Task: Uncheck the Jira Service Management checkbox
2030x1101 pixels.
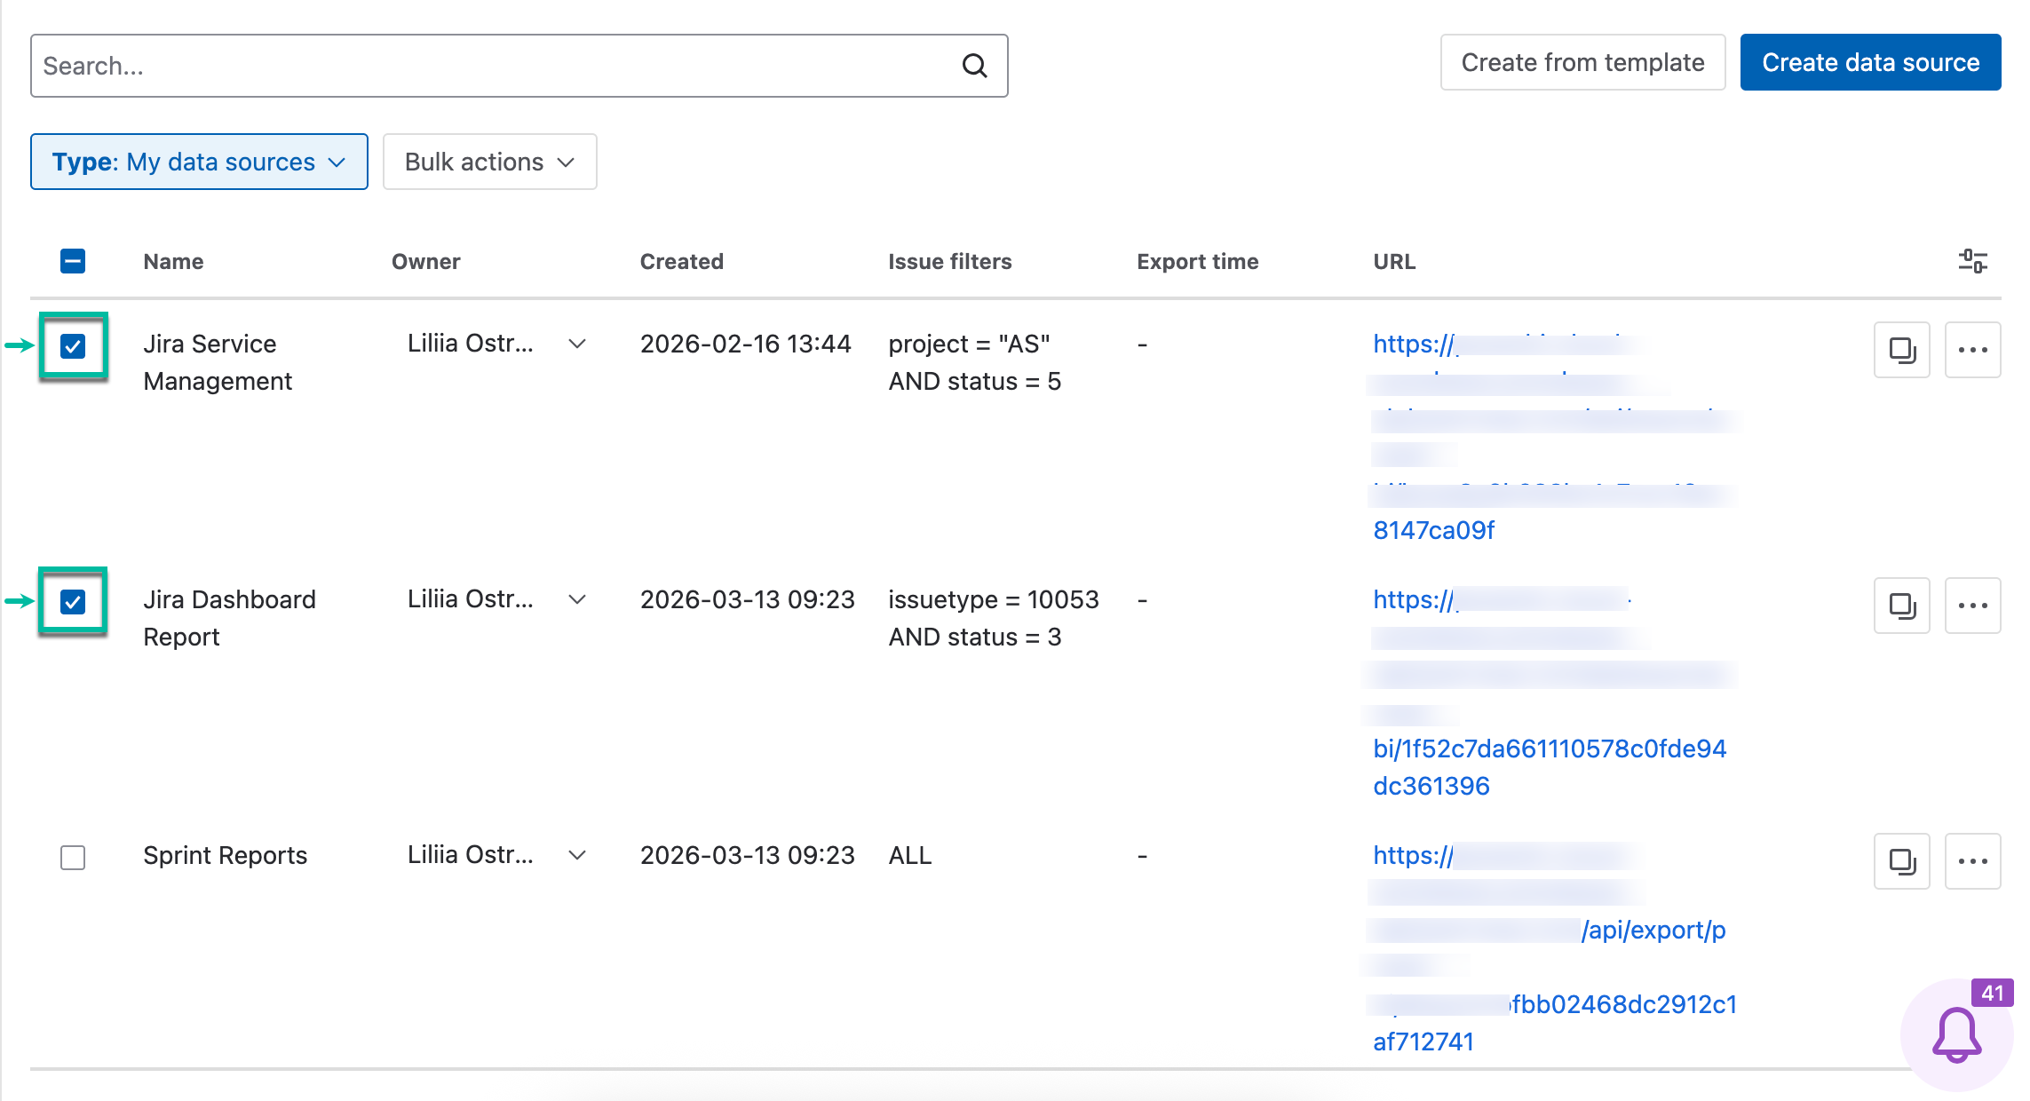Action: point(73,346)
